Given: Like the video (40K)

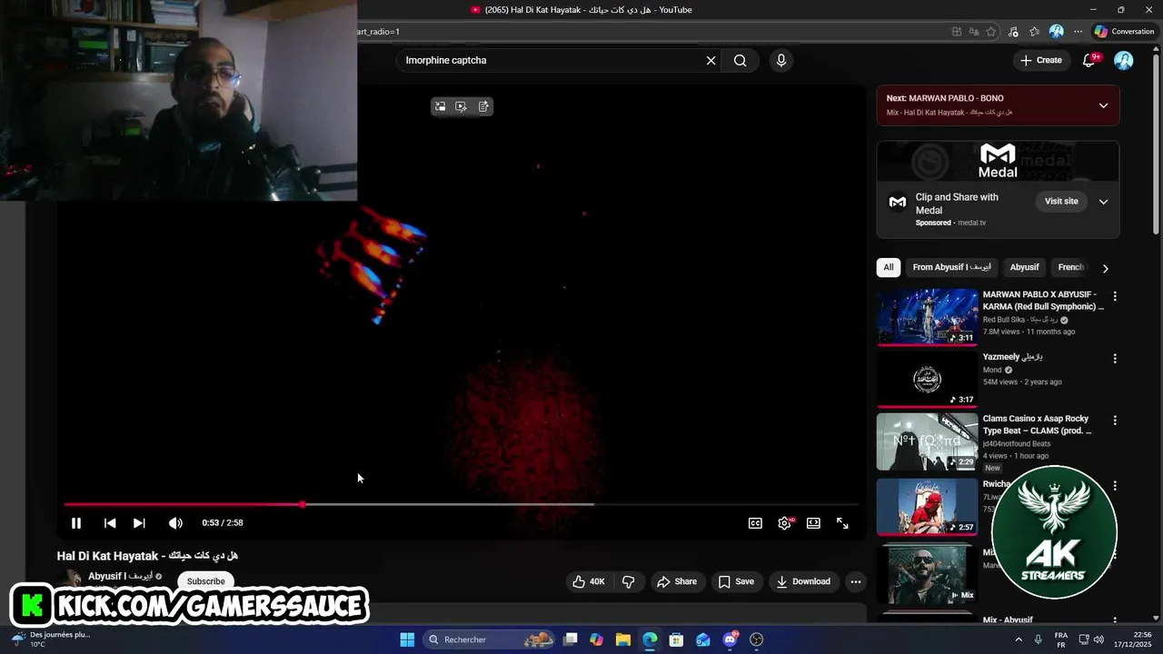Looking at the screenshot, I should coord(589,581).
